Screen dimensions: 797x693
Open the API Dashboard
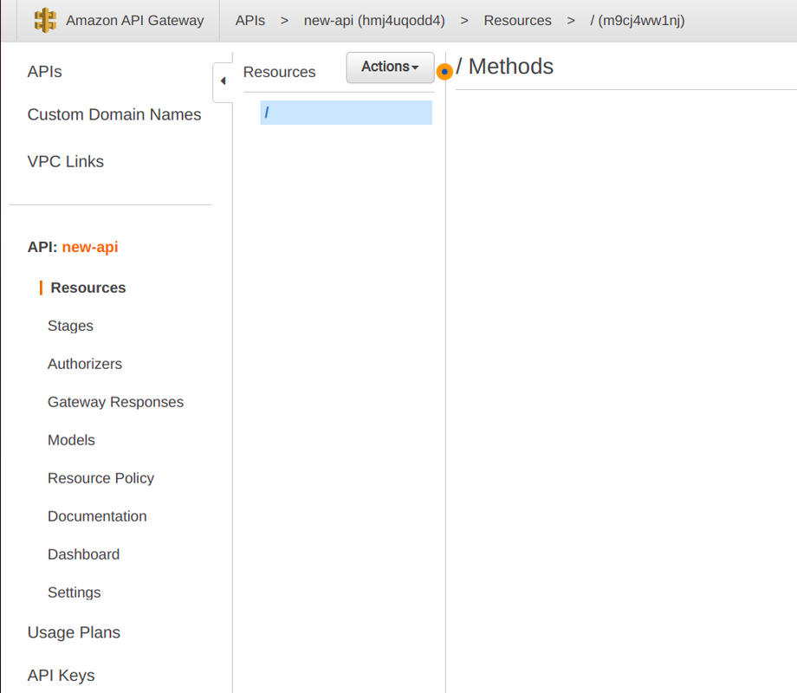(x=84, y=554)
